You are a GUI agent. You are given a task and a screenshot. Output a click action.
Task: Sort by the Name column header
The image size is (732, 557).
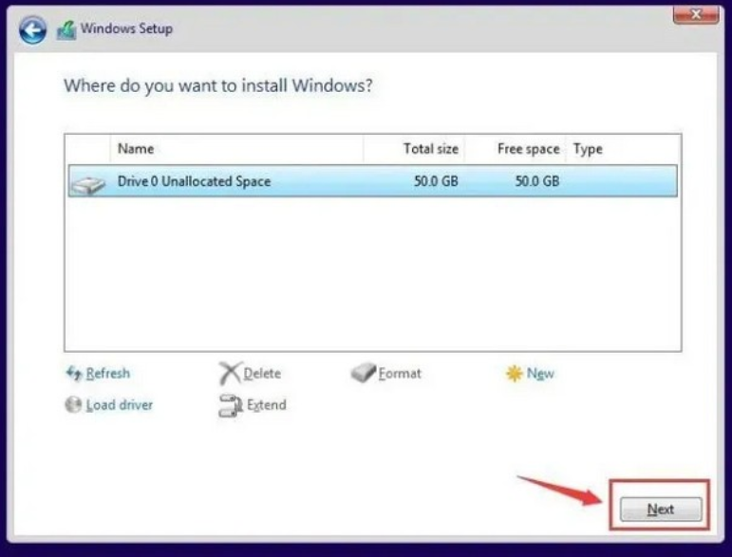[236, 149]
